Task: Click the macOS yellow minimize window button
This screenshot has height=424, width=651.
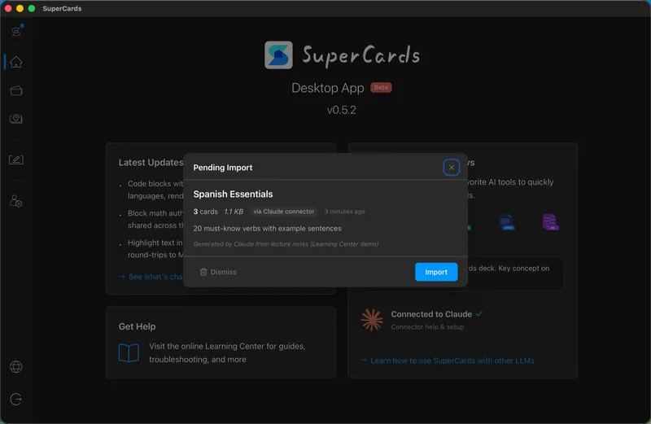Action: pos(20,8)
